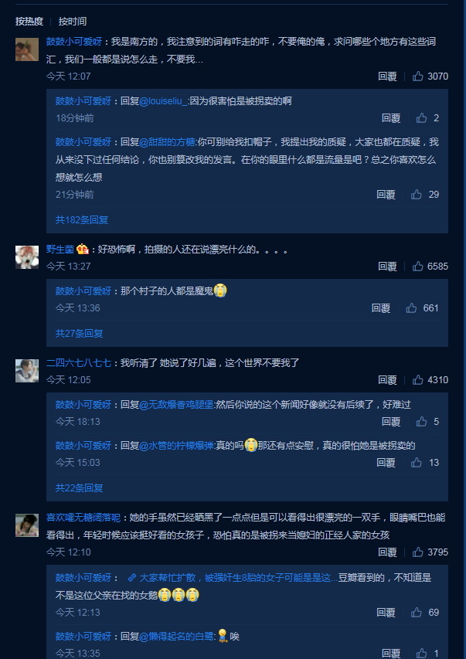Expand 共182条回复 replies
This screenshot has width=466, height=659.
[x=82, y=220]
